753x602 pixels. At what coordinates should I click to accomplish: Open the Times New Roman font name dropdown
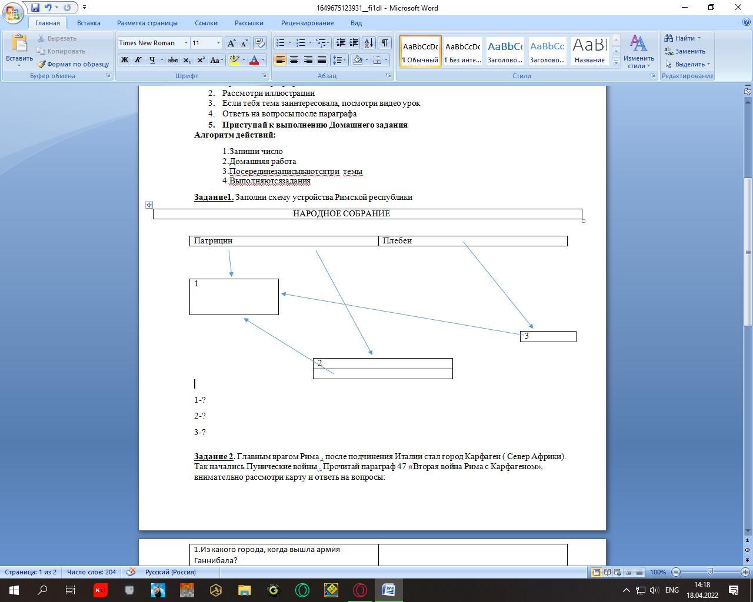pyautogui.click(x=186, y=43)
